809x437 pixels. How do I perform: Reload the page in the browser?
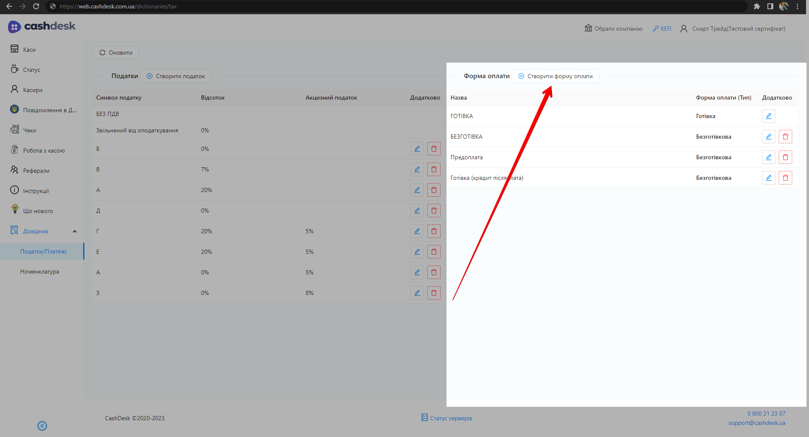click(36, 6)
